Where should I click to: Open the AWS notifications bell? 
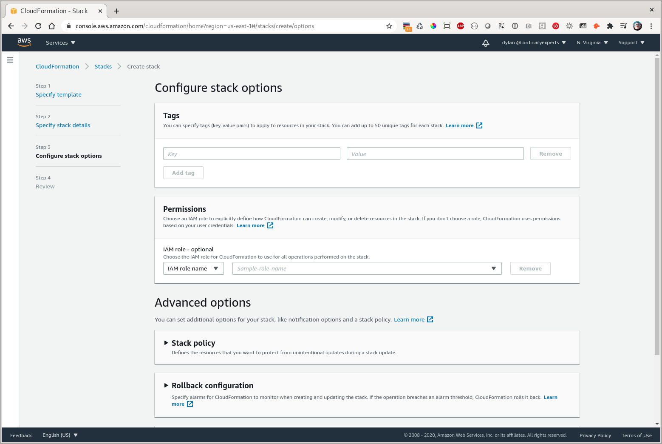[x=486, y=43]
